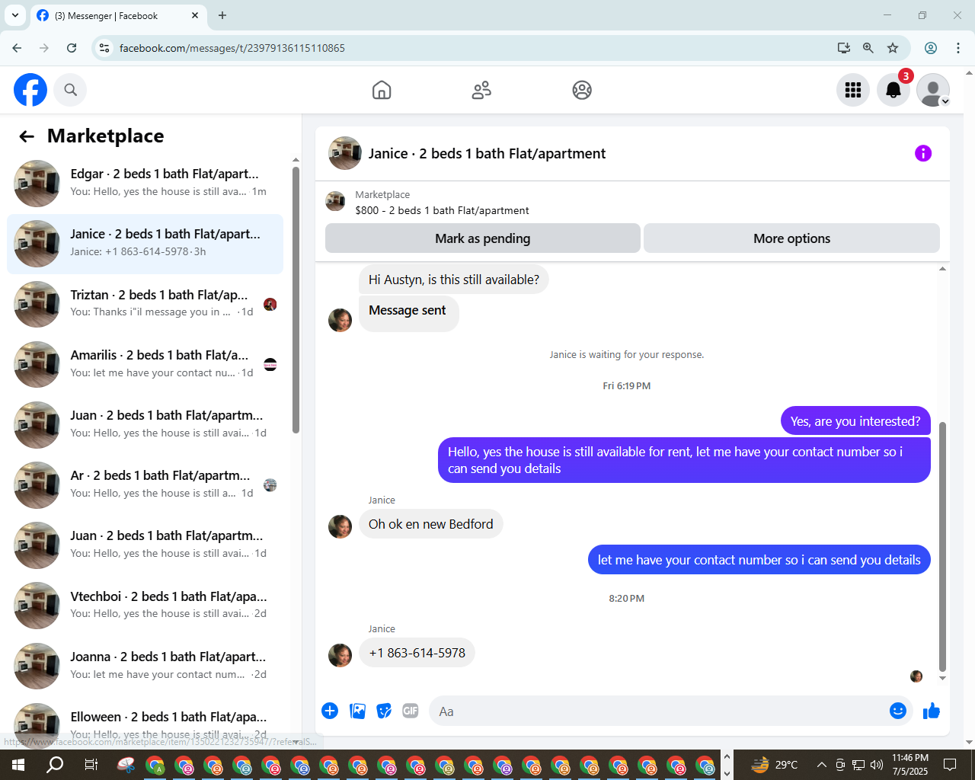
Task: Open Chrome zoom magnifier icon
Action: tap(868, 48)
